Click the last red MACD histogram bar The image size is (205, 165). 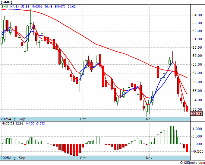point(187,148)
